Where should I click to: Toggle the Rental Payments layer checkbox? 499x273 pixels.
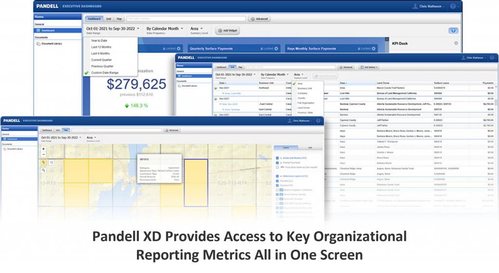[x=277, y=163]
